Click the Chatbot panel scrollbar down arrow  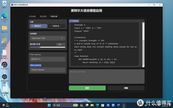(x=143, y=66)
